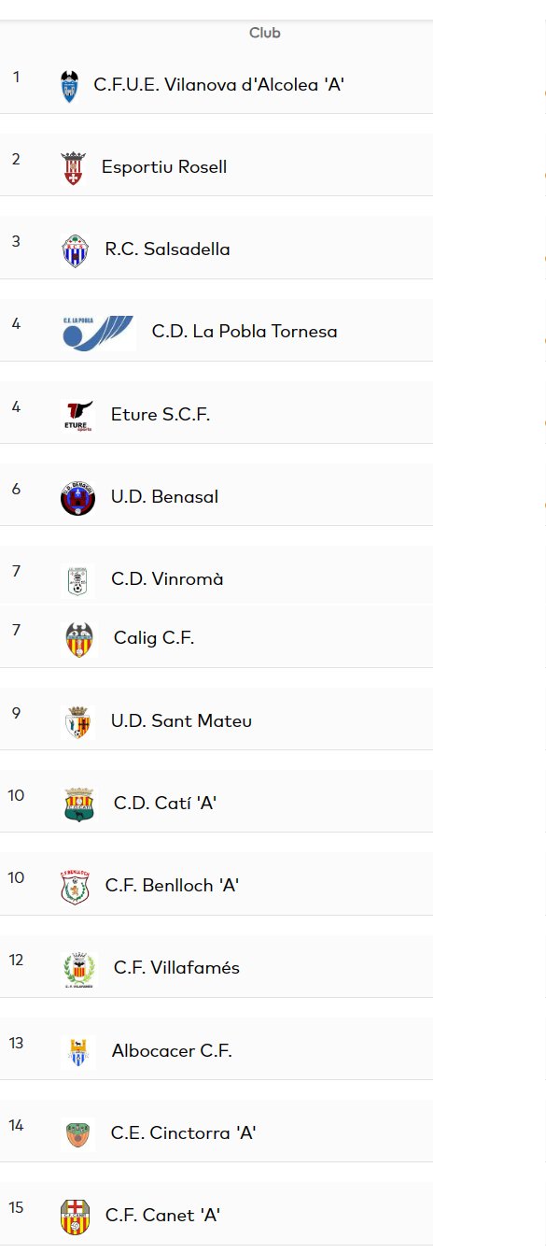Click the C.F. Benlloch badge
The width and height of the screenshot is (546, 1253).
pyautogui.click(x=75, y=887)
